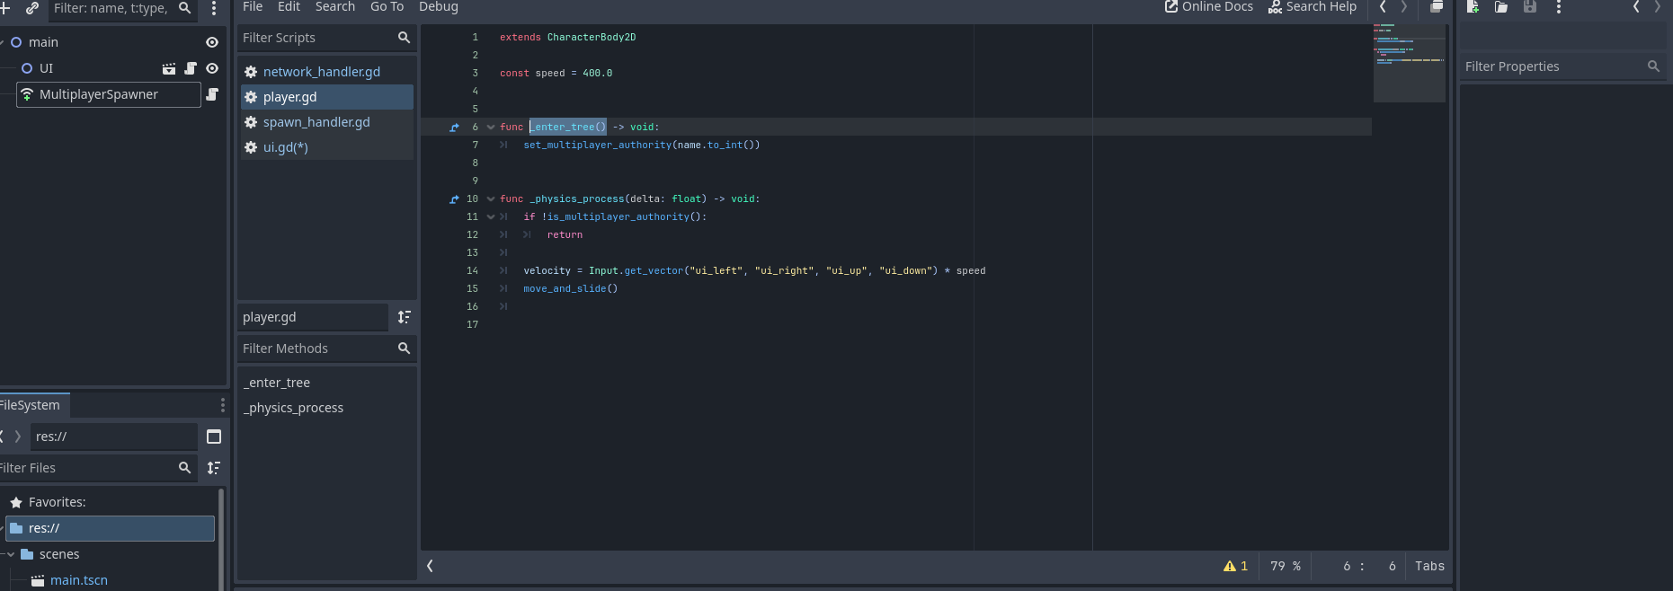Image resolution: width=1673 pixels, height=591 pixels.
Task: Toggle visibility of the main node
Action: point(212,42)
